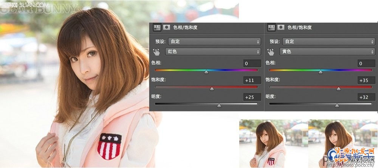Click the 饱和度 slider handle in the Yellow panel
Screen dimensions: 378x168
pyautogui.click(x=339, y=89)
